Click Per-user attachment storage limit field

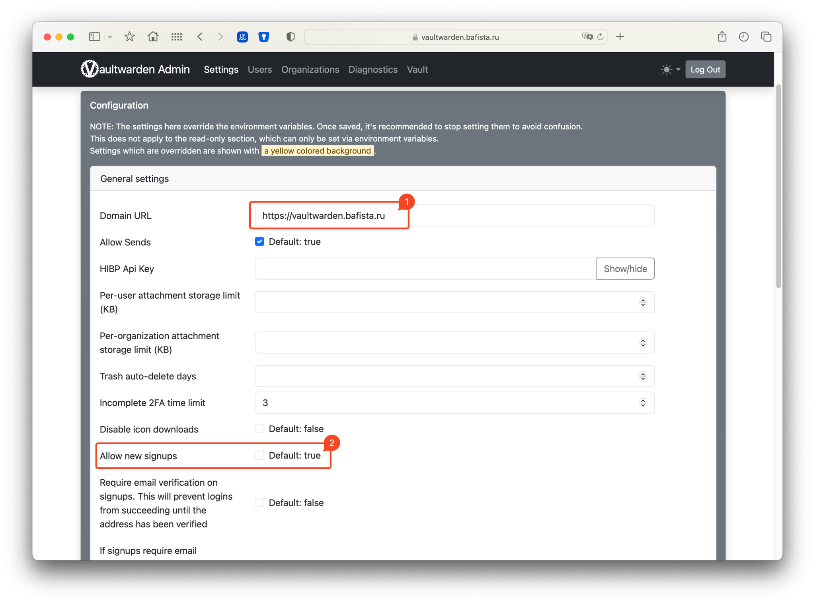coord(454,302)
